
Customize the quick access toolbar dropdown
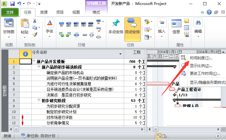(x=39, y=4)
